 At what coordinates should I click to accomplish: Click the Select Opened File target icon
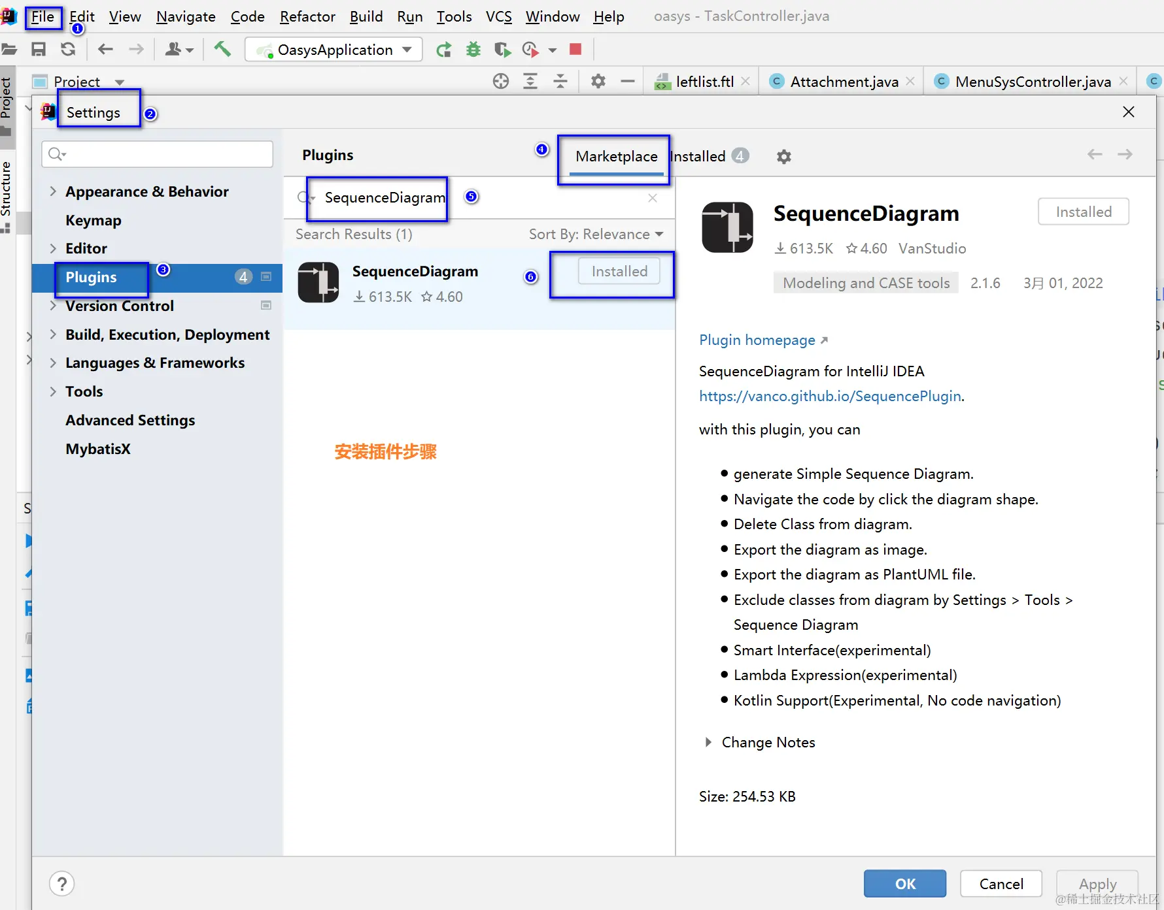point(501,81)
